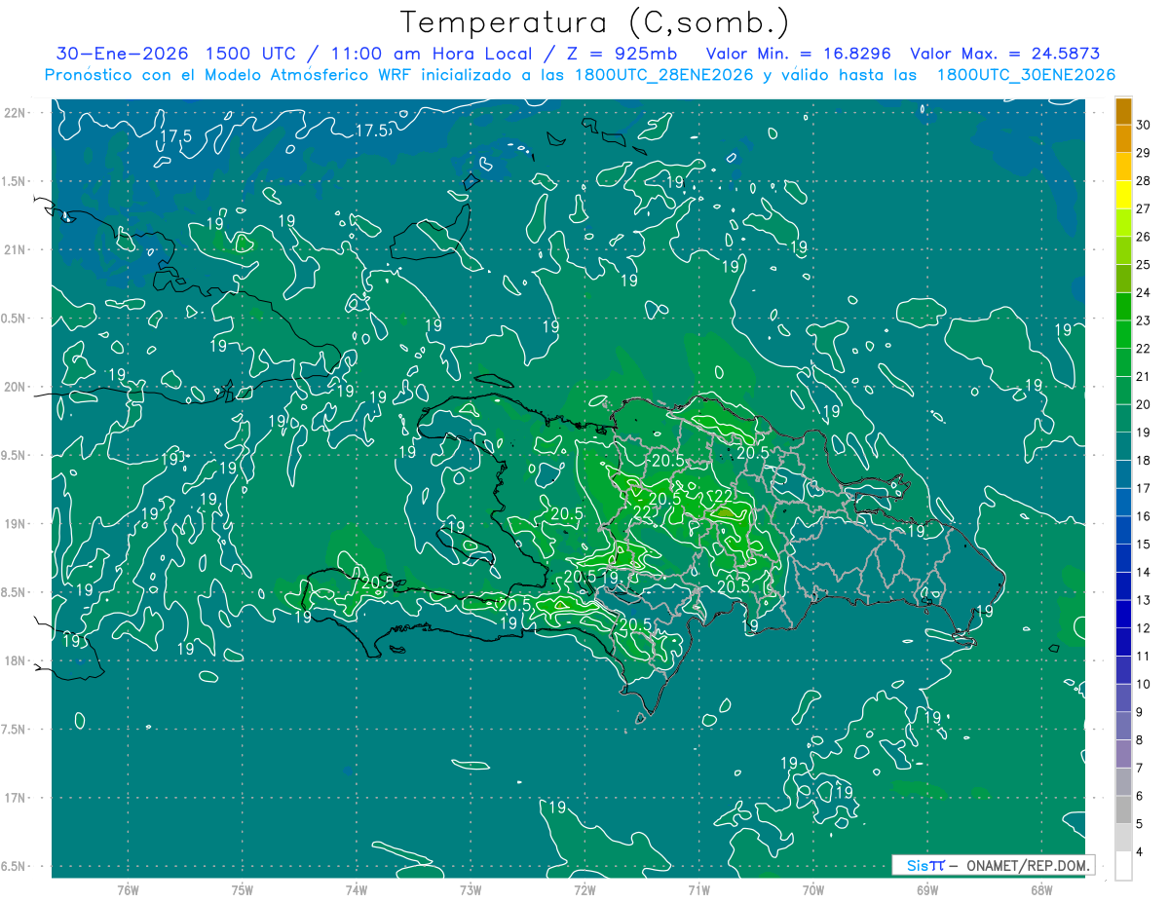Viewport: 1169px width, 903px height.
Task: Select the "Valor Min. = 16.8296" value
Action: (x=798, y=54)
